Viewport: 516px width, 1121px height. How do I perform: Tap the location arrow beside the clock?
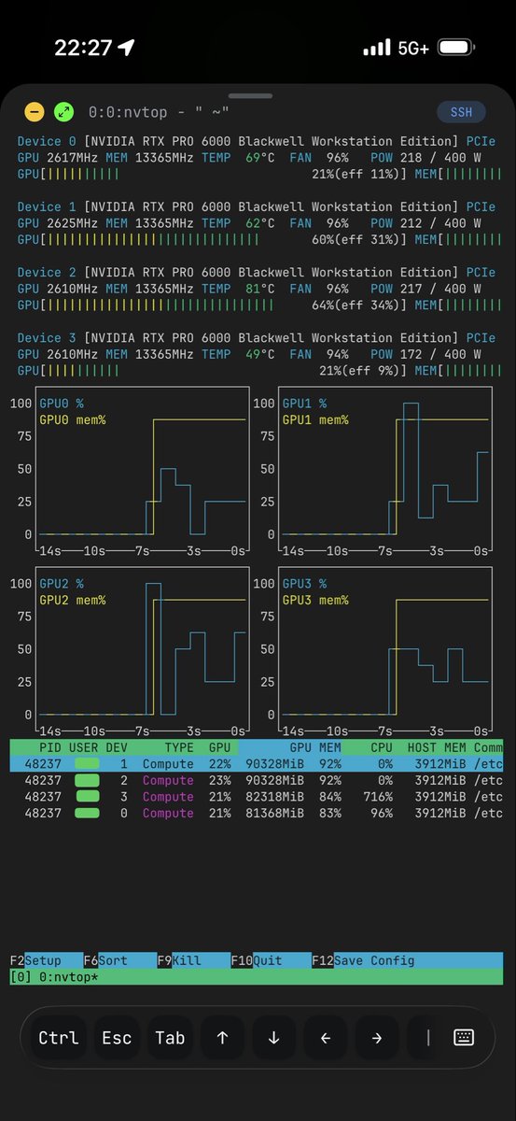coord(126,48)
